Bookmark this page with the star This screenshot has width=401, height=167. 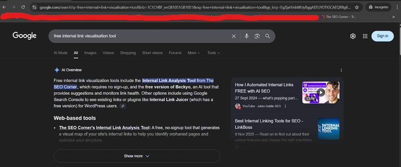[357, 7]
